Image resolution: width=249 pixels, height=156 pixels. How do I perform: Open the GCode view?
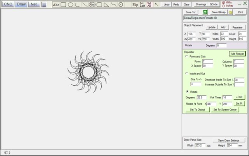tap(214, 4)
